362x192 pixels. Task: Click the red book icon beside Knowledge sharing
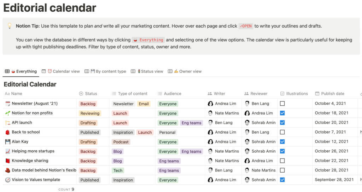coord(8,161)
